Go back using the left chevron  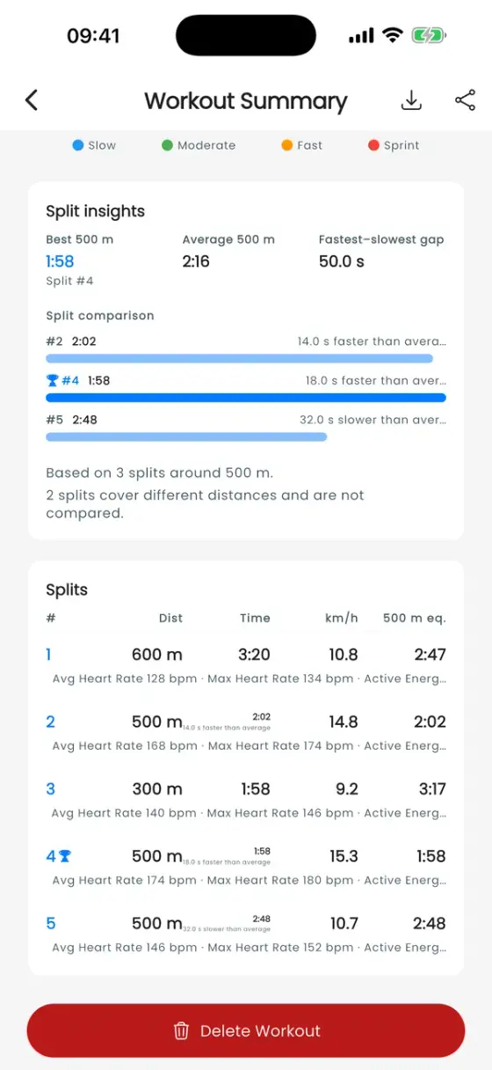(32, 100)
